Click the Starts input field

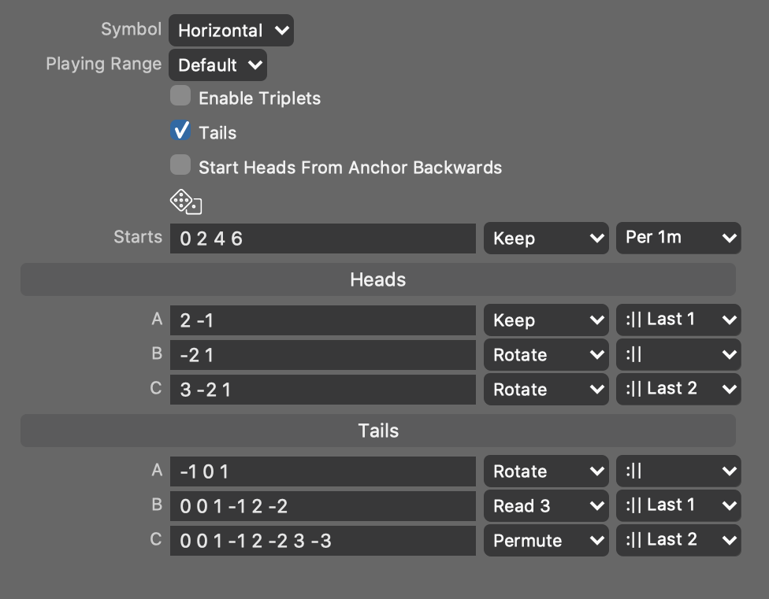pyautogui.click(x=323, y=238)
